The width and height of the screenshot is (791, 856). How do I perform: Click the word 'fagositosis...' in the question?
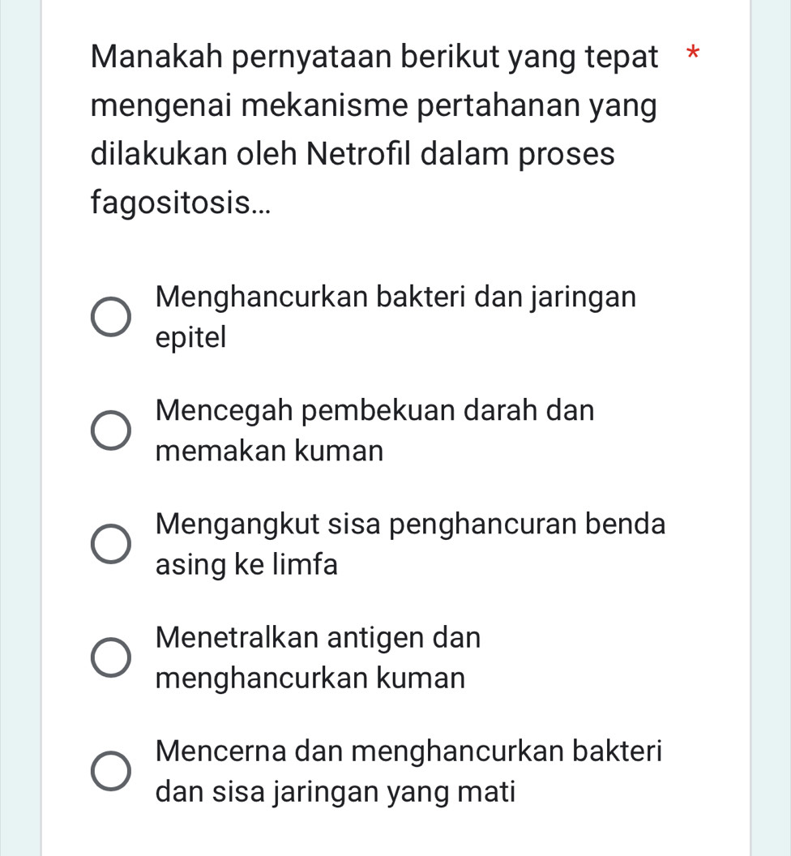coord(180,203)
